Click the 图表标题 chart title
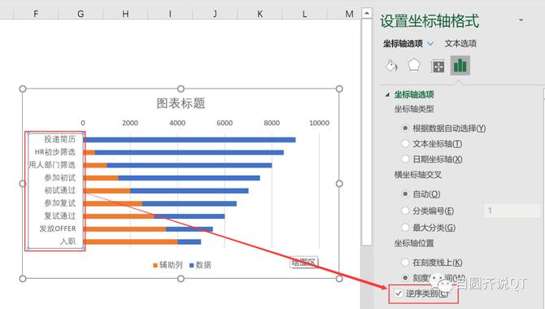This screenshot has height=309, width=545. pyautogui.click(x=181, y=103)
